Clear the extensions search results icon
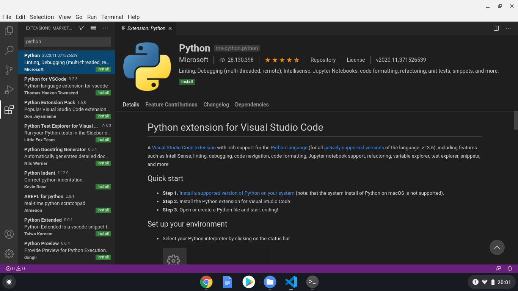The height and width of the screenshot is (291, 518). [93, 28]
